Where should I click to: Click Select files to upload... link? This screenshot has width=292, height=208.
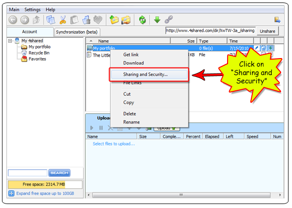coord(114,144)
